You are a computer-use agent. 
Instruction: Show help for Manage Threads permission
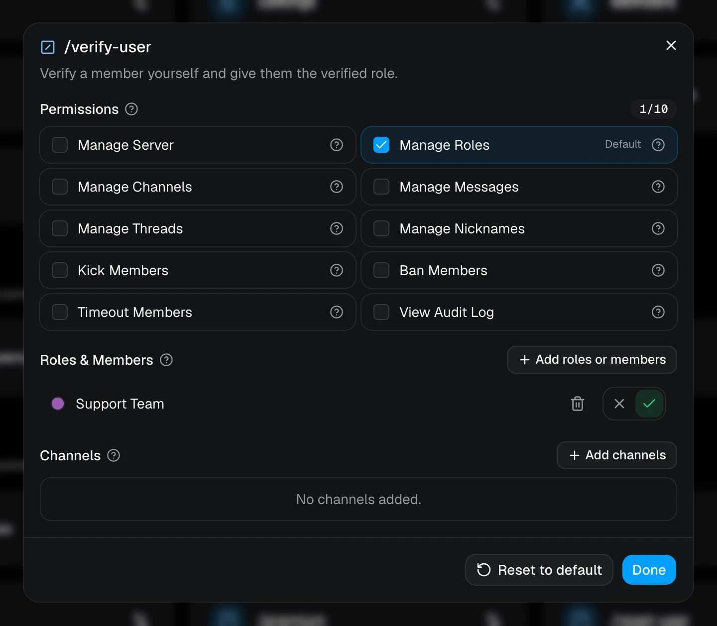(x=337, y=228)
